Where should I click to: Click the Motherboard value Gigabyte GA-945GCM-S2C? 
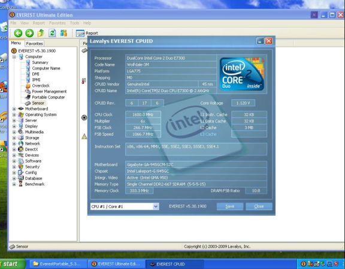(x=196, y=164)
